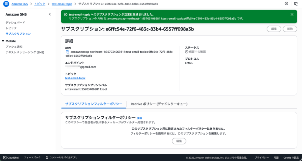Click フィードバック in the footer

(32, 157)
